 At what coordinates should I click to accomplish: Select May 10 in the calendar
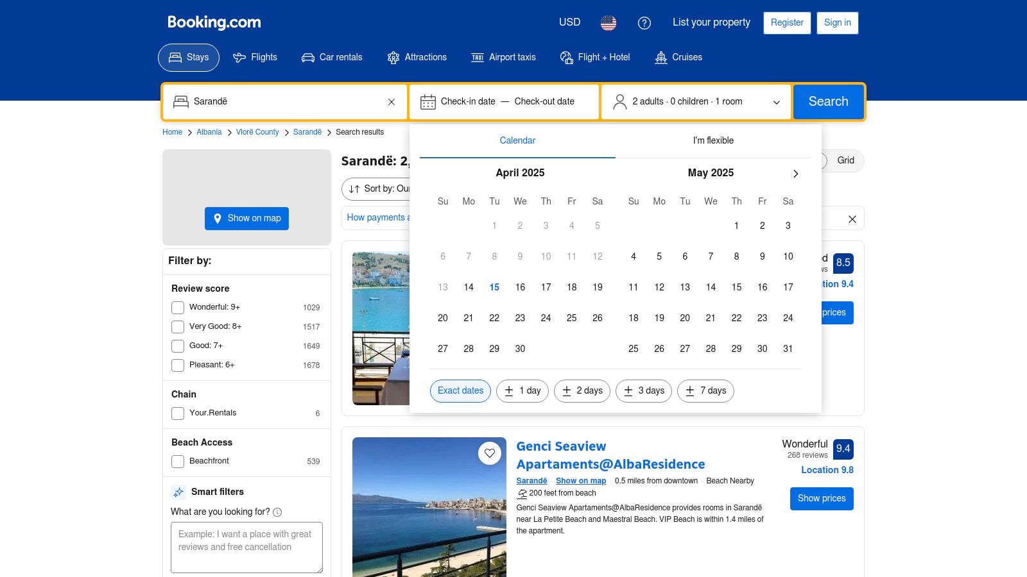tap(788, 256)
